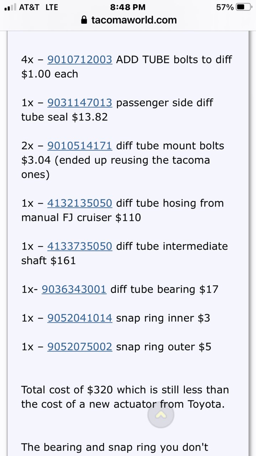The image size is (256, 456).
Task: Tap the Total cost of $320 paragraph
Action: [x=125, y=397]
